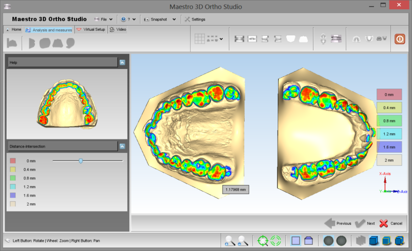Select the third side view icon (right-facing bite)
The image size is (412, 251).
coord(265,39)
